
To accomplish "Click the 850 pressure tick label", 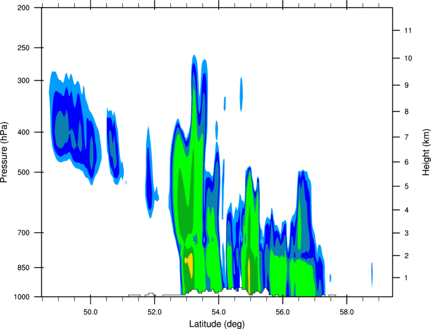I will pyautogui.click(x=23, y=268).
